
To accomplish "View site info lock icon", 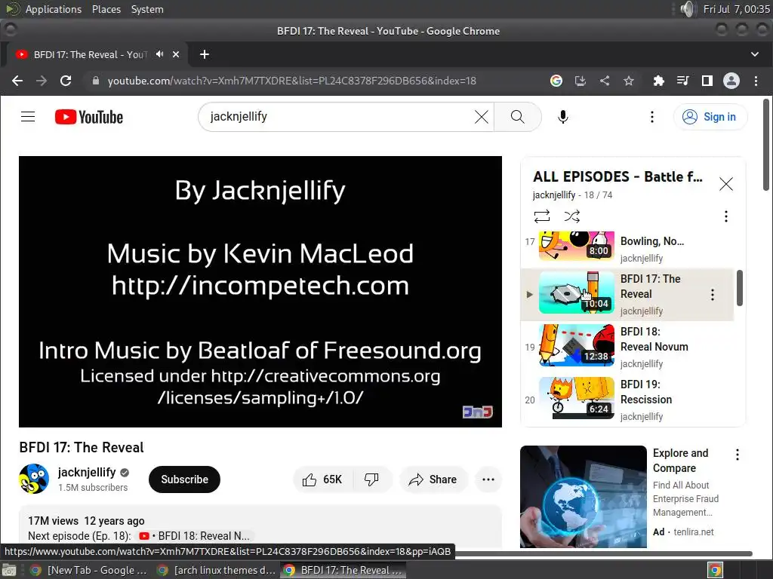I will click(96, 81).
